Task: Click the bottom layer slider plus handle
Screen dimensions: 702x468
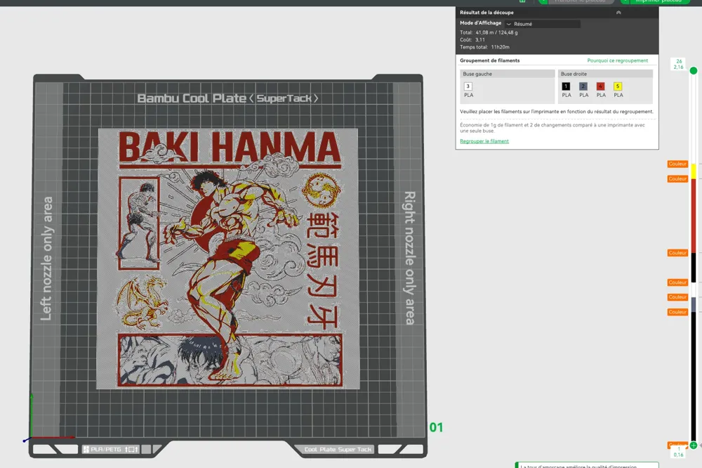Action: (694, 445)
